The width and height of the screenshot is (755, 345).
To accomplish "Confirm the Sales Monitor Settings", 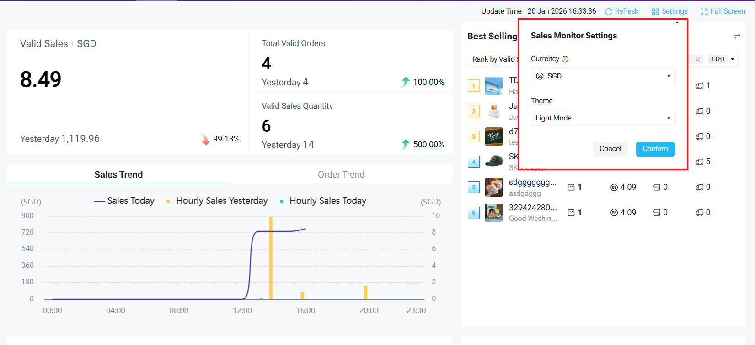I will (x=655, y=149).
